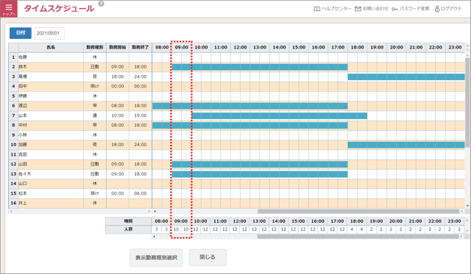Click the name list's left scroll arrow
This screenshot has height=274, width=471.
pos(12,212)
